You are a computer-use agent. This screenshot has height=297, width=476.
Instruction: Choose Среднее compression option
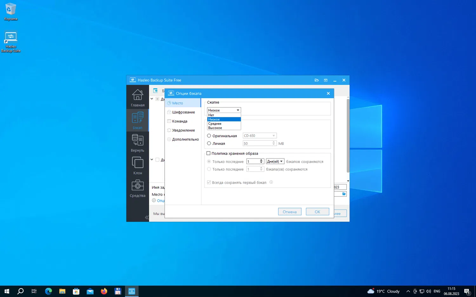[215, 124]
